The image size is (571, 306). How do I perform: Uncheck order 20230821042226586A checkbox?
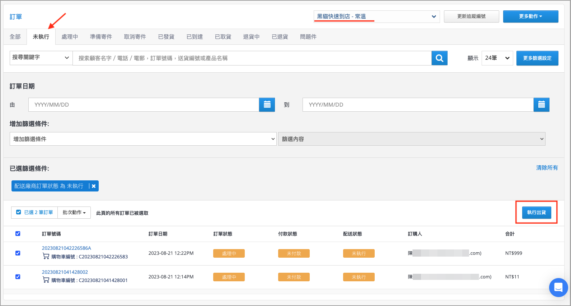pos(18,253)
